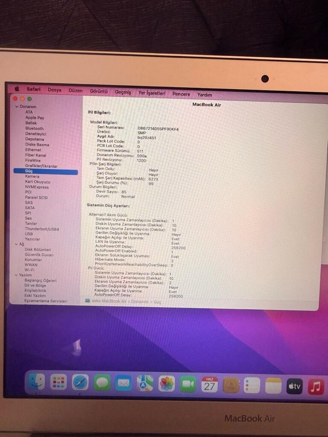Select Denetleyici in the sidebar

[36, 134]
